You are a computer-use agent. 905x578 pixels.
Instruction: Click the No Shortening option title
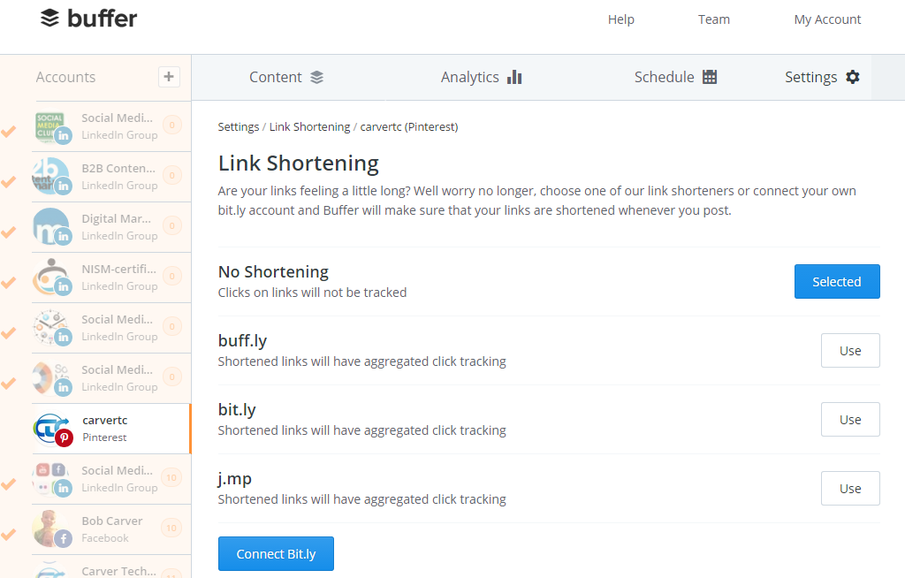click(273, 272)
